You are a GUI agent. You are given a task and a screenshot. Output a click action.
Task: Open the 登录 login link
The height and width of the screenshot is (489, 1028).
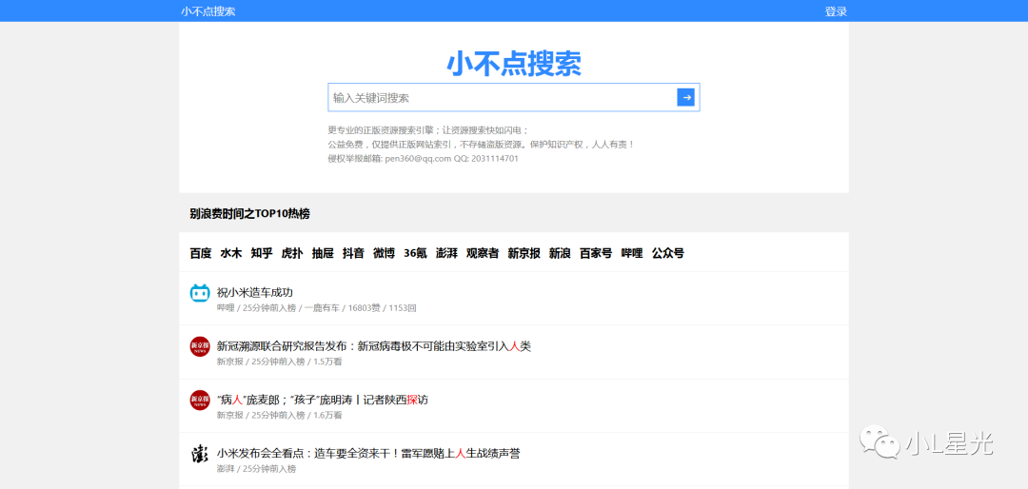click(x=836, y=11)
